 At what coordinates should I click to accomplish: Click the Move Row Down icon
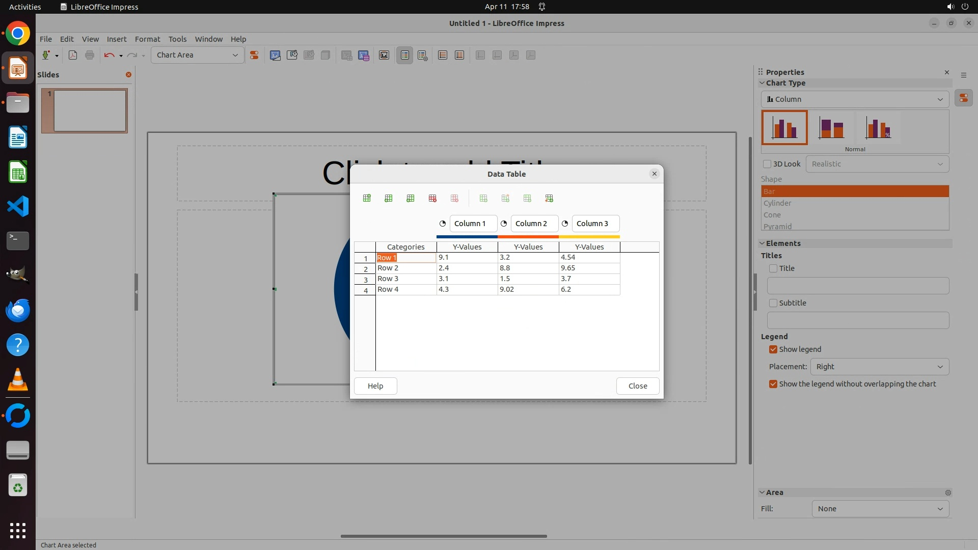tap(549, 198)
